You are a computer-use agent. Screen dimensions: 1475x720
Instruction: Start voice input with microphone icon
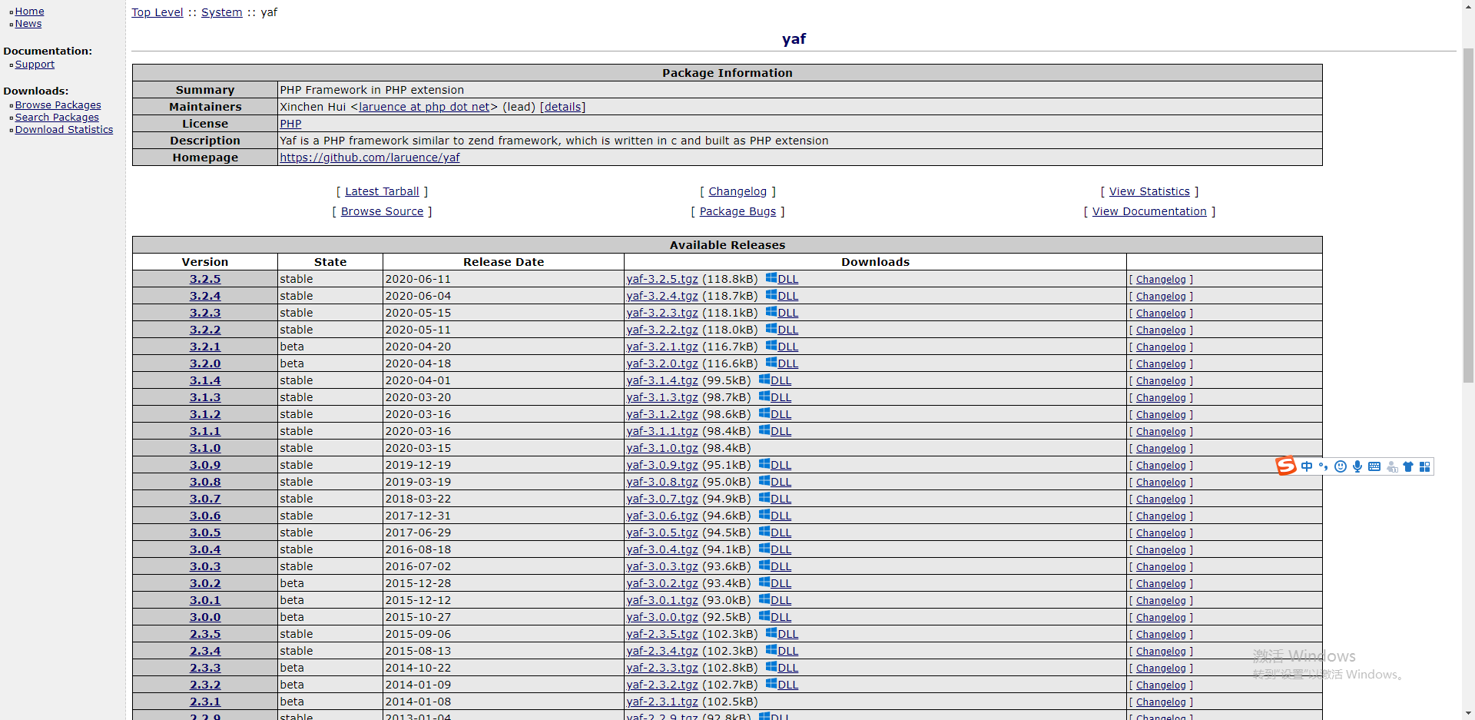tap(1357, 466)
